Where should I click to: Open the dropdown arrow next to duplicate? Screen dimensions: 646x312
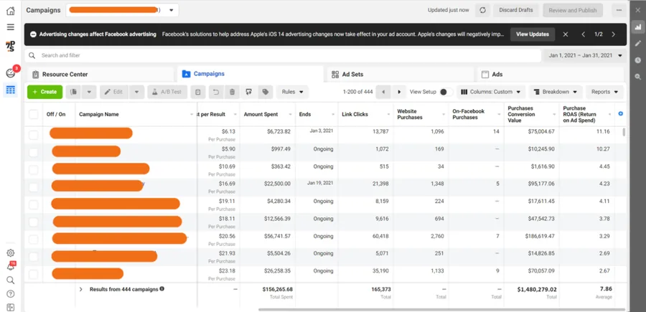click(89, 92)
